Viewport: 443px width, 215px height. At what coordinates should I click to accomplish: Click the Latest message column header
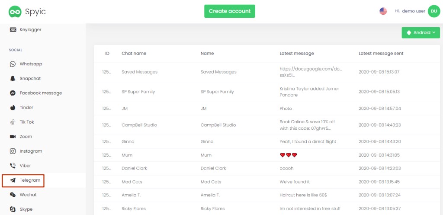point(297,53)
